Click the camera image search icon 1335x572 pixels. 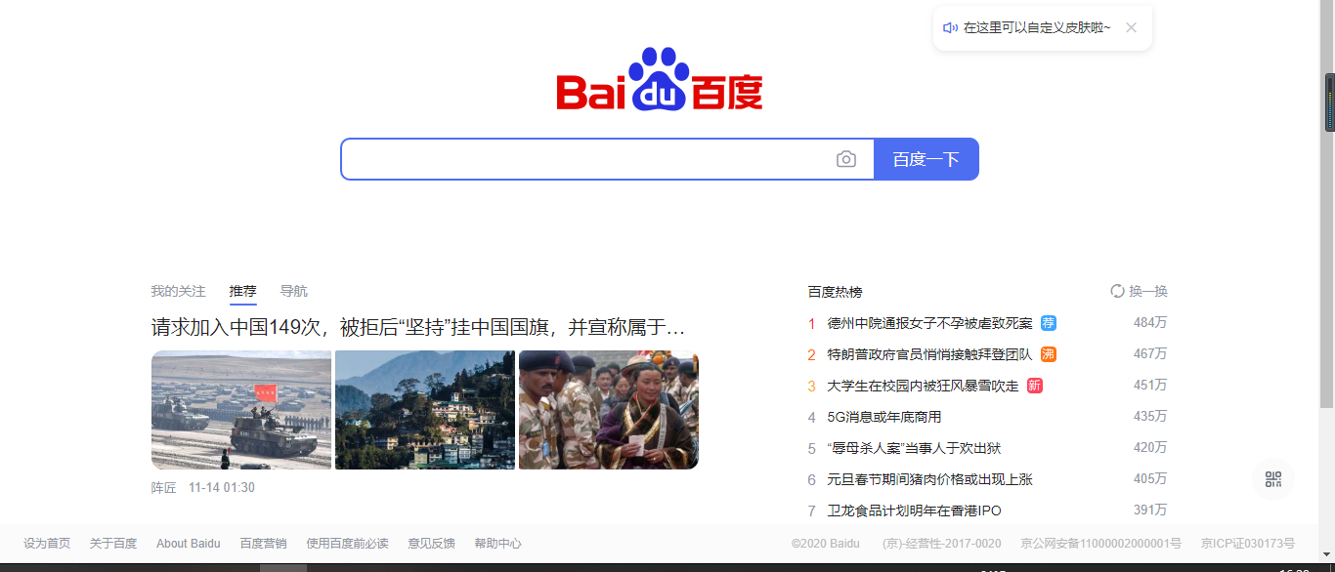pyautogui.click(x=846, y=159)
